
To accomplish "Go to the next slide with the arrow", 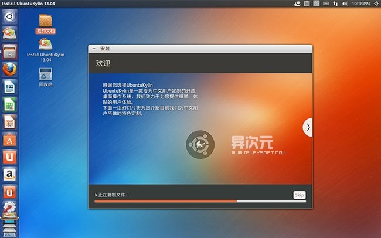I will coord(308,127).
